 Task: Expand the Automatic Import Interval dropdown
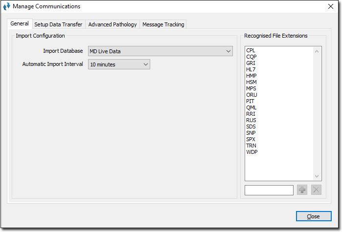[119, 64]
